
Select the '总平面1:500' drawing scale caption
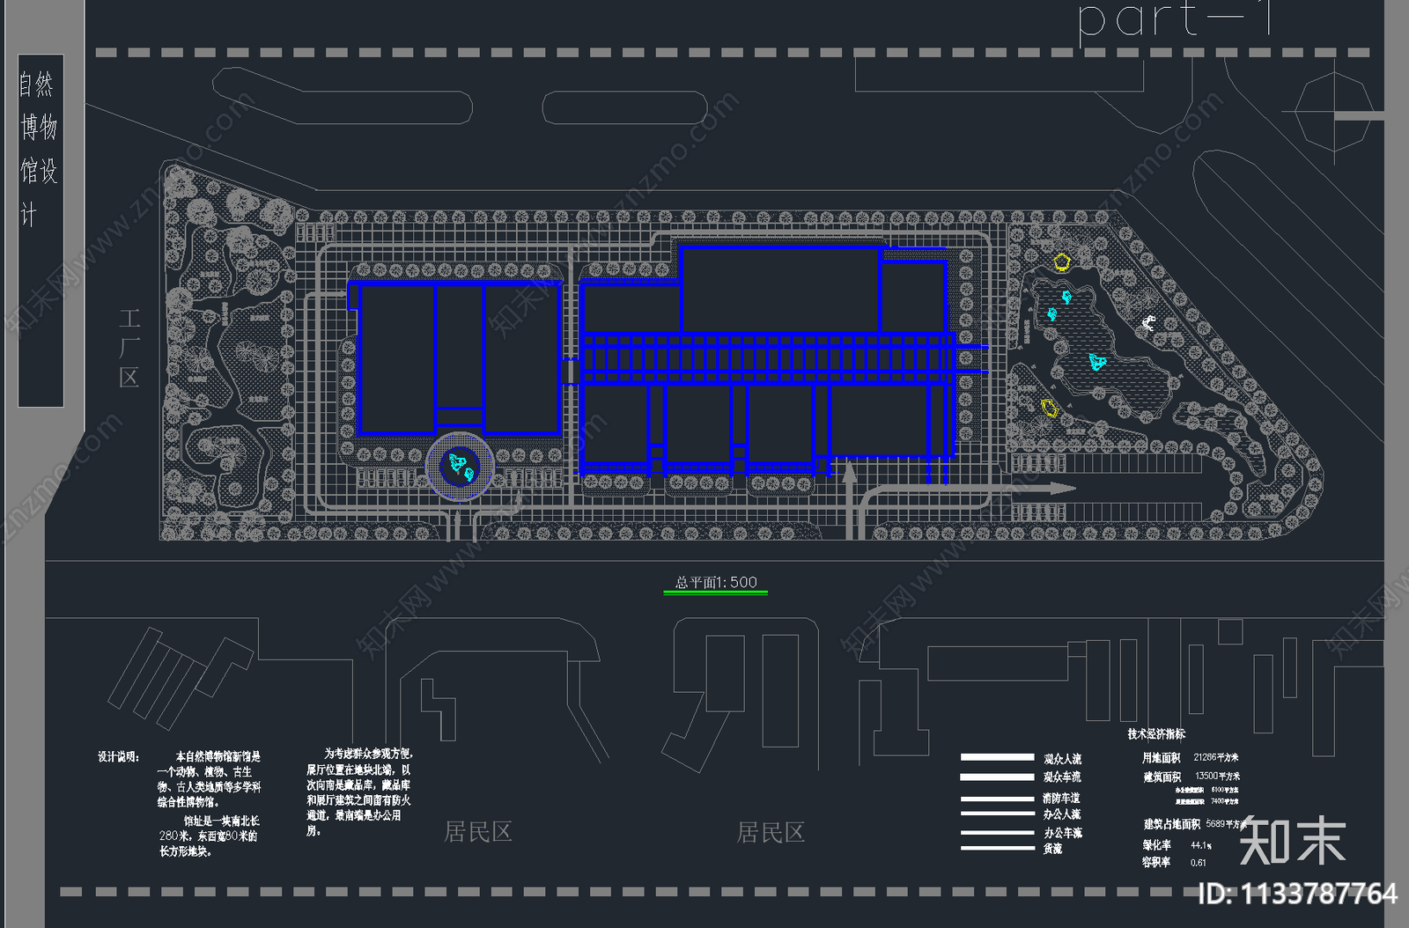716,582
